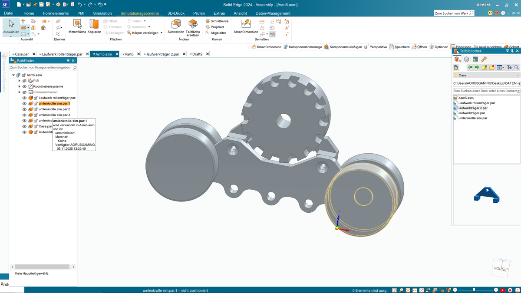Go to home folder in Teilbibliothek
This screenshot has width=521, height=293.
pyautogui.click(x=456, y=67)
